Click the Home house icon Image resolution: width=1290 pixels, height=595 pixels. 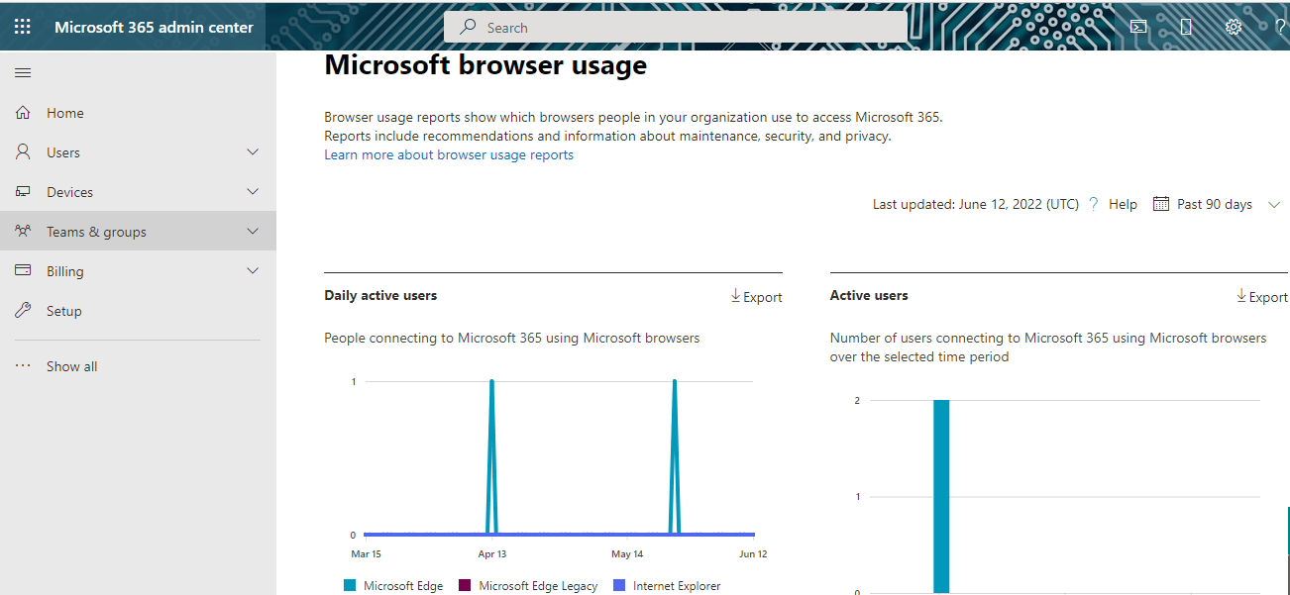pyautogui.click(x=23, y=113)
